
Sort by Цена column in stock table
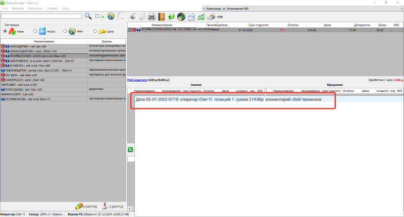(x=327, y=25)
